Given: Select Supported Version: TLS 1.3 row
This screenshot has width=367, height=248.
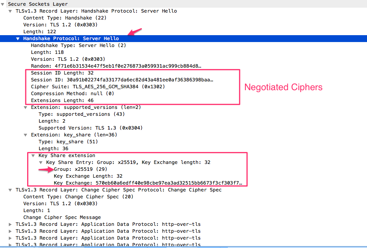Looking at the screenshot, I should tap(90, 128).
